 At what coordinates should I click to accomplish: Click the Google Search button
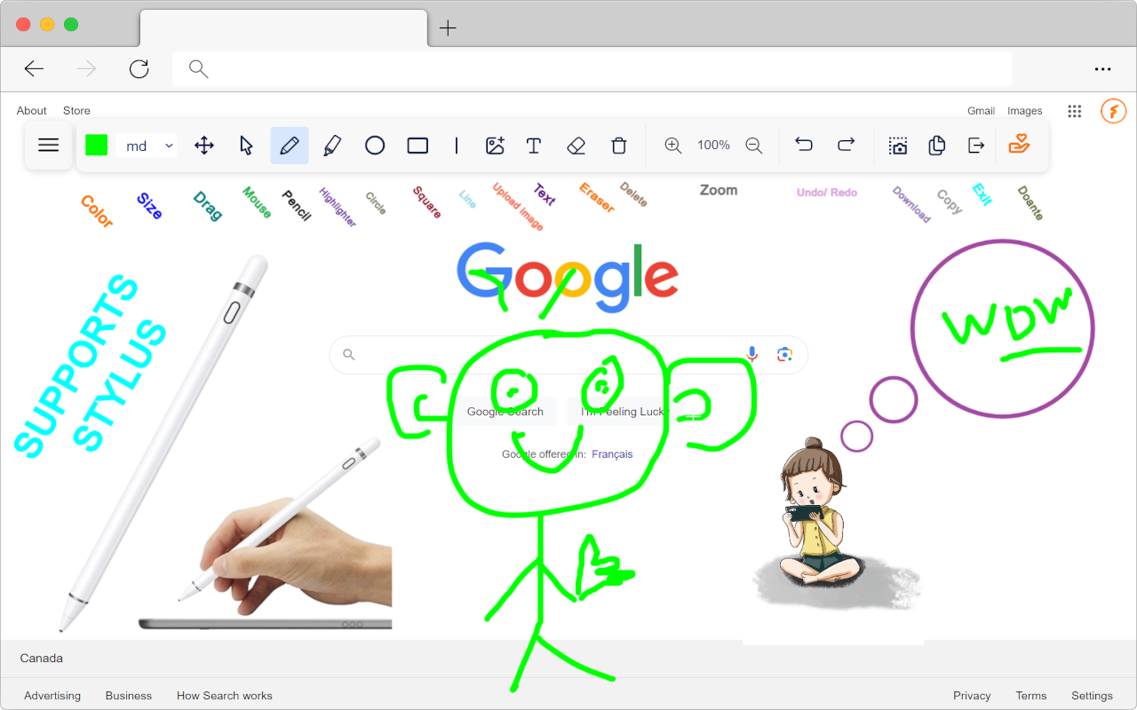[505, 412]
